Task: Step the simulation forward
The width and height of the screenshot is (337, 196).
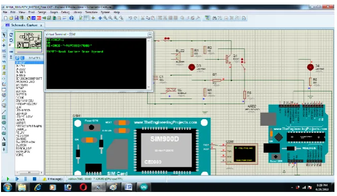Action: tap(17, 179)
